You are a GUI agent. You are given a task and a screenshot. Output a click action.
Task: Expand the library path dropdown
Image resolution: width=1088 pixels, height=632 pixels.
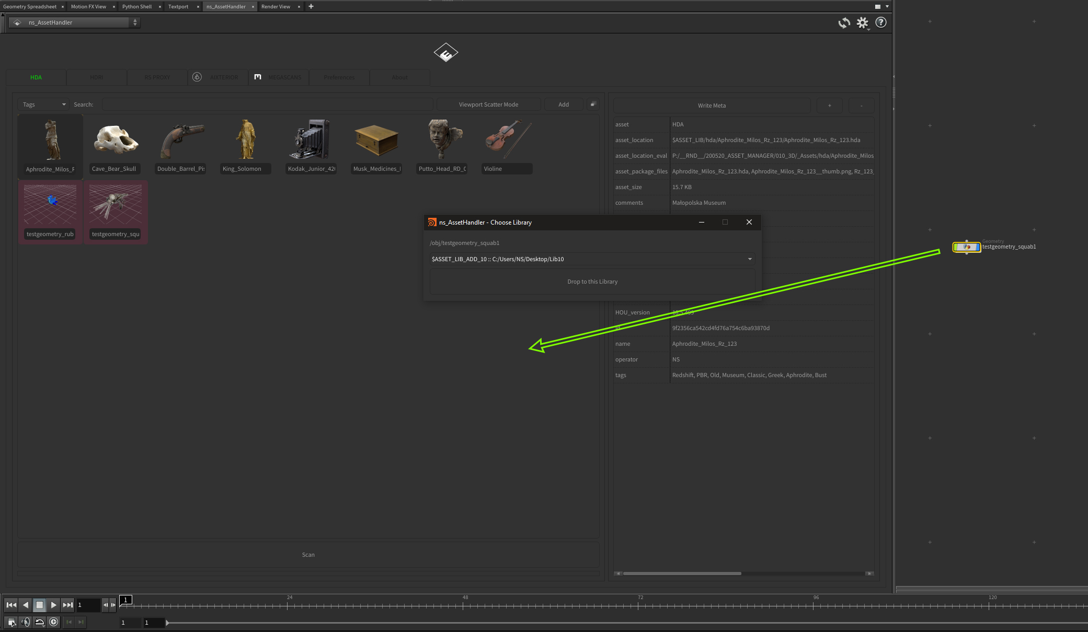click(749, 259)
